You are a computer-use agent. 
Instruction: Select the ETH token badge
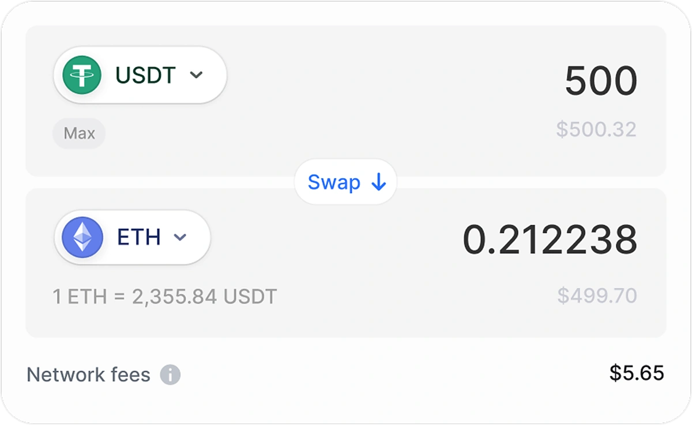[131, 237]
